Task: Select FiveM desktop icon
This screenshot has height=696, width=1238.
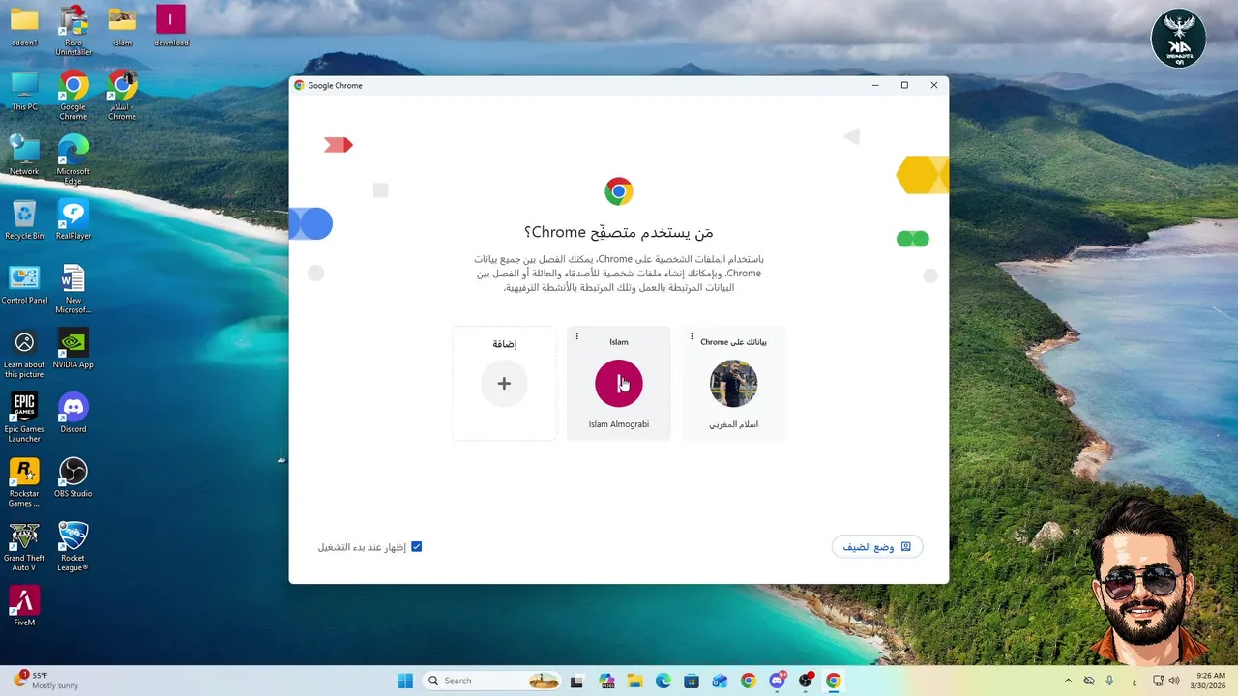Action: point(24,607)
